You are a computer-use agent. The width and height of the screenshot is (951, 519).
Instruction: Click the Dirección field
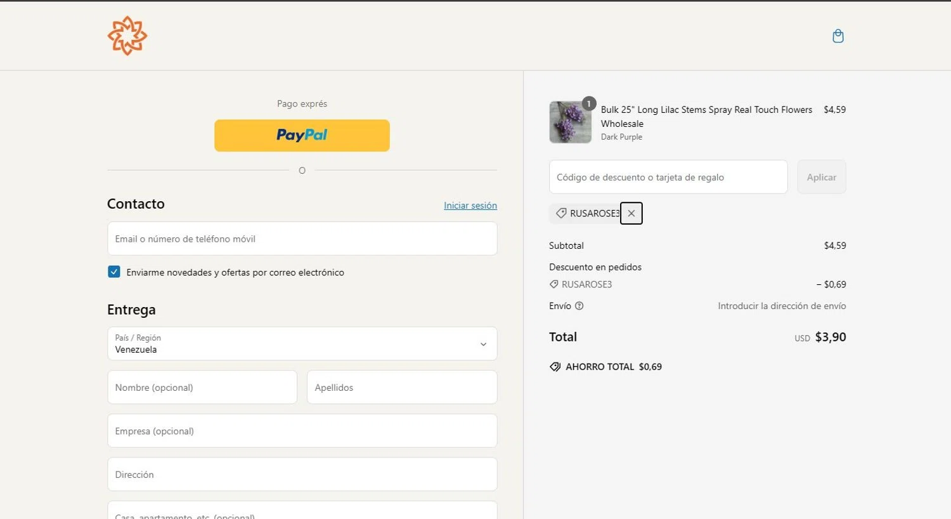coord(302,474)
